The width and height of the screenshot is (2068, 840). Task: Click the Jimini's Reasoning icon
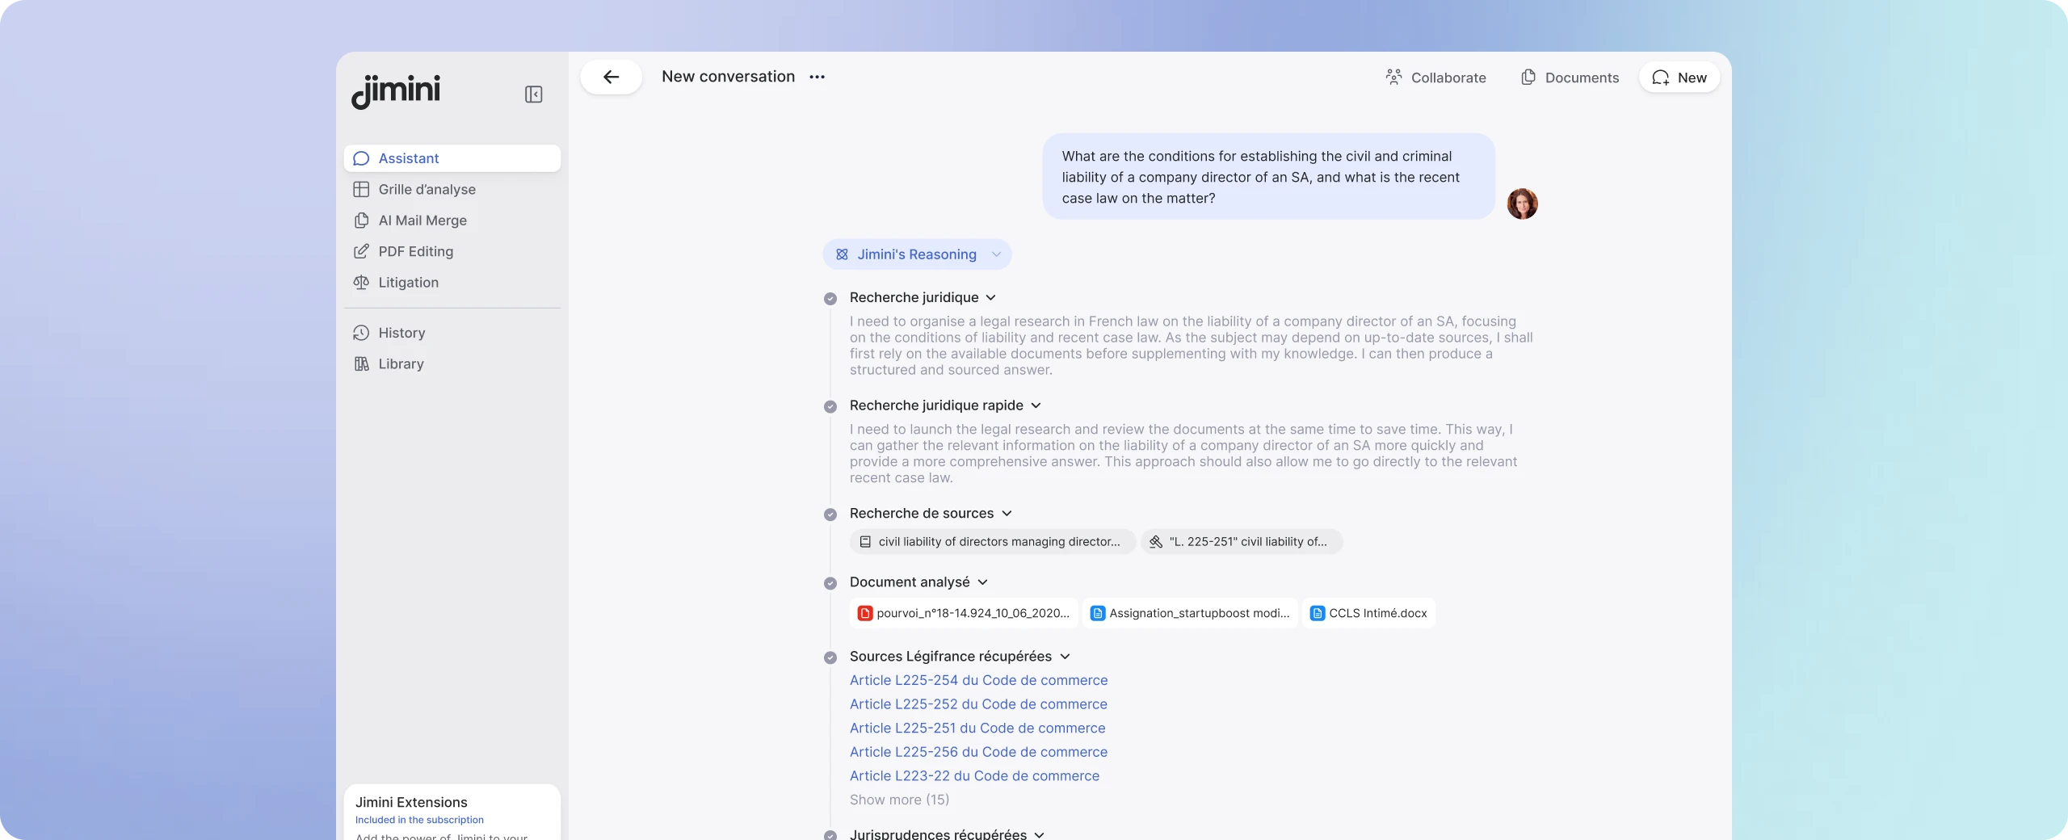(x=842, y=254)
